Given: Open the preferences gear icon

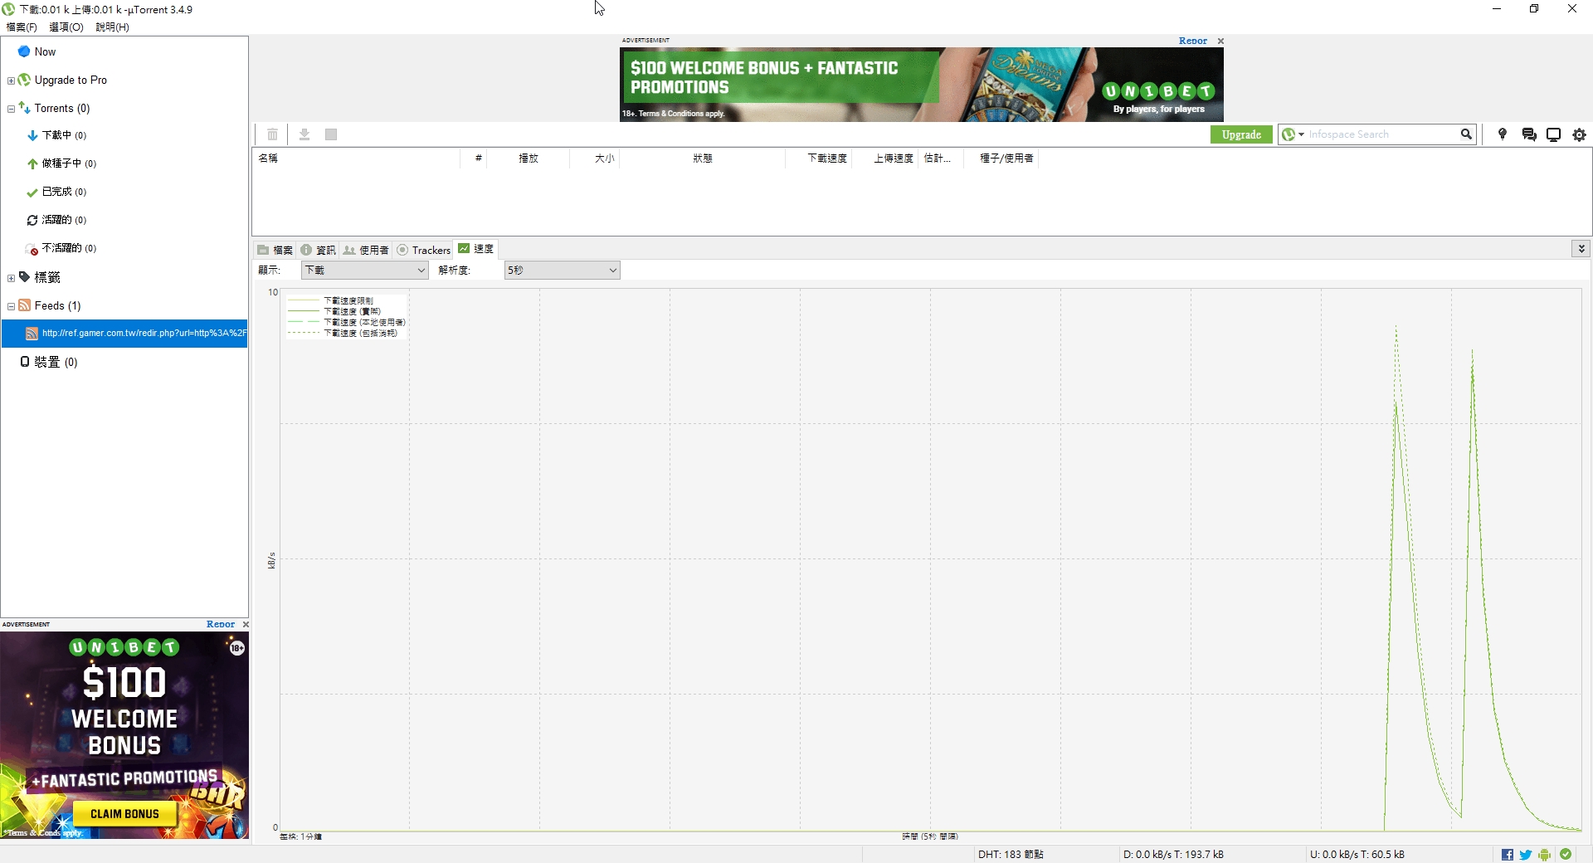Looking at the screenshot, I should click(1580, 134).
